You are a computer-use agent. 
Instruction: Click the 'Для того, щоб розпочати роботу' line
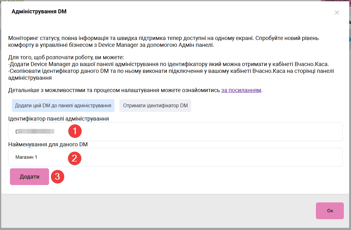pos(66,58)
